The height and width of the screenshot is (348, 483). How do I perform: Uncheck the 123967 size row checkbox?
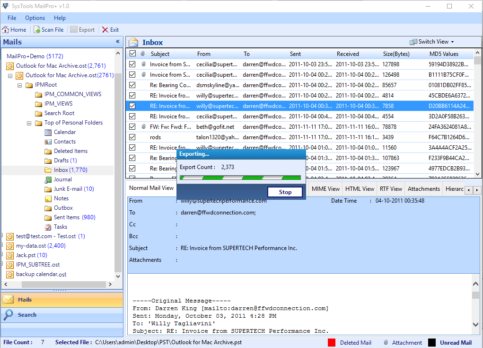coord(132,168)
